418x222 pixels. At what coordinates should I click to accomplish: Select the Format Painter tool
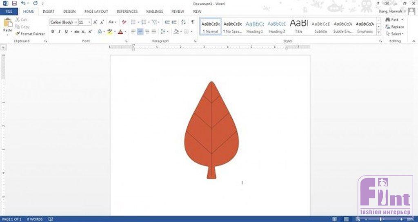click(x=30, y=34)
